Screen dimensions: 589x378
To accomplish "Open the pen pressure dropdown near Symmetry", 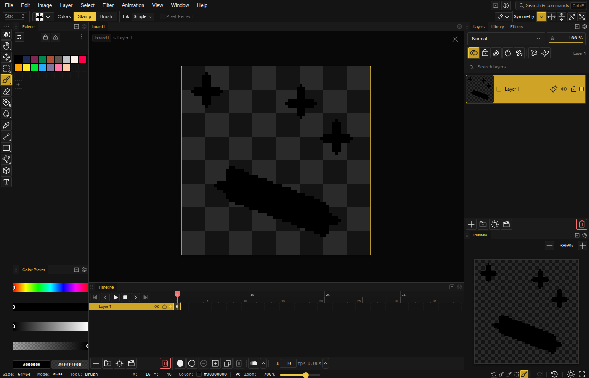I will tap(503, 17).
